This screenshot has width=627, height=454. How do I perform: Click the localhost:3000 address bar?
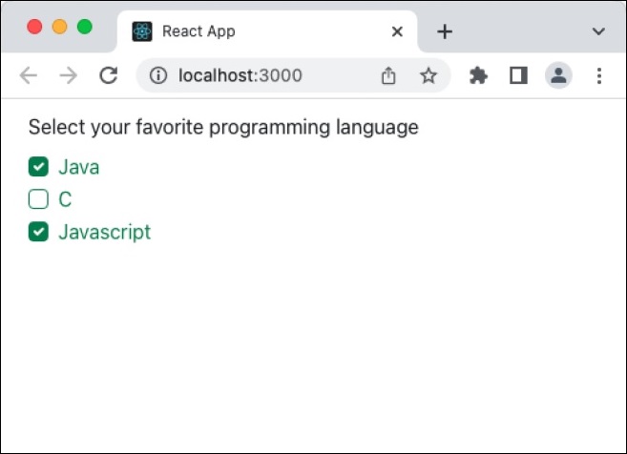pyautogui.click(x=267, y=75)
